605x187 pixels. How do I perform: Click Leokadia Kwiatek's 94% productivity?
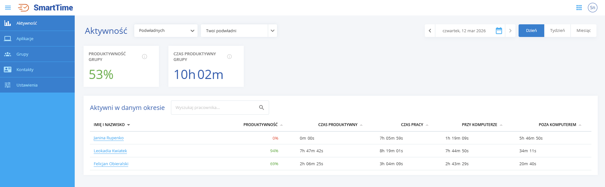point(274,151)
